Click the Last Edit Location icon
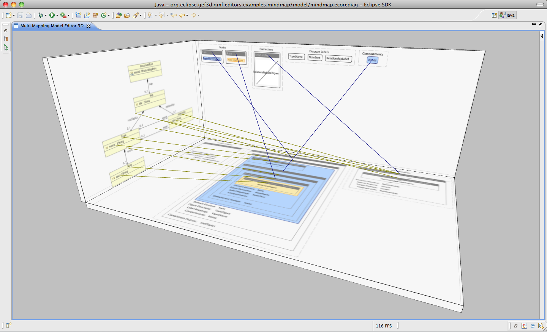547x332 pixels. (174, 15)
